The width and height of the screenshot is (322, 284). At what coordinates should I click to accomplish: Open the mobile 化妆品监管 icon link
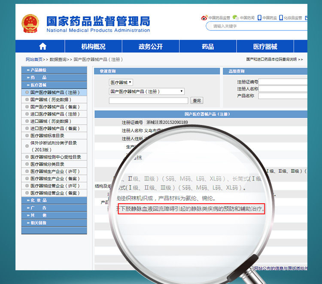click(x=291, y=18)
